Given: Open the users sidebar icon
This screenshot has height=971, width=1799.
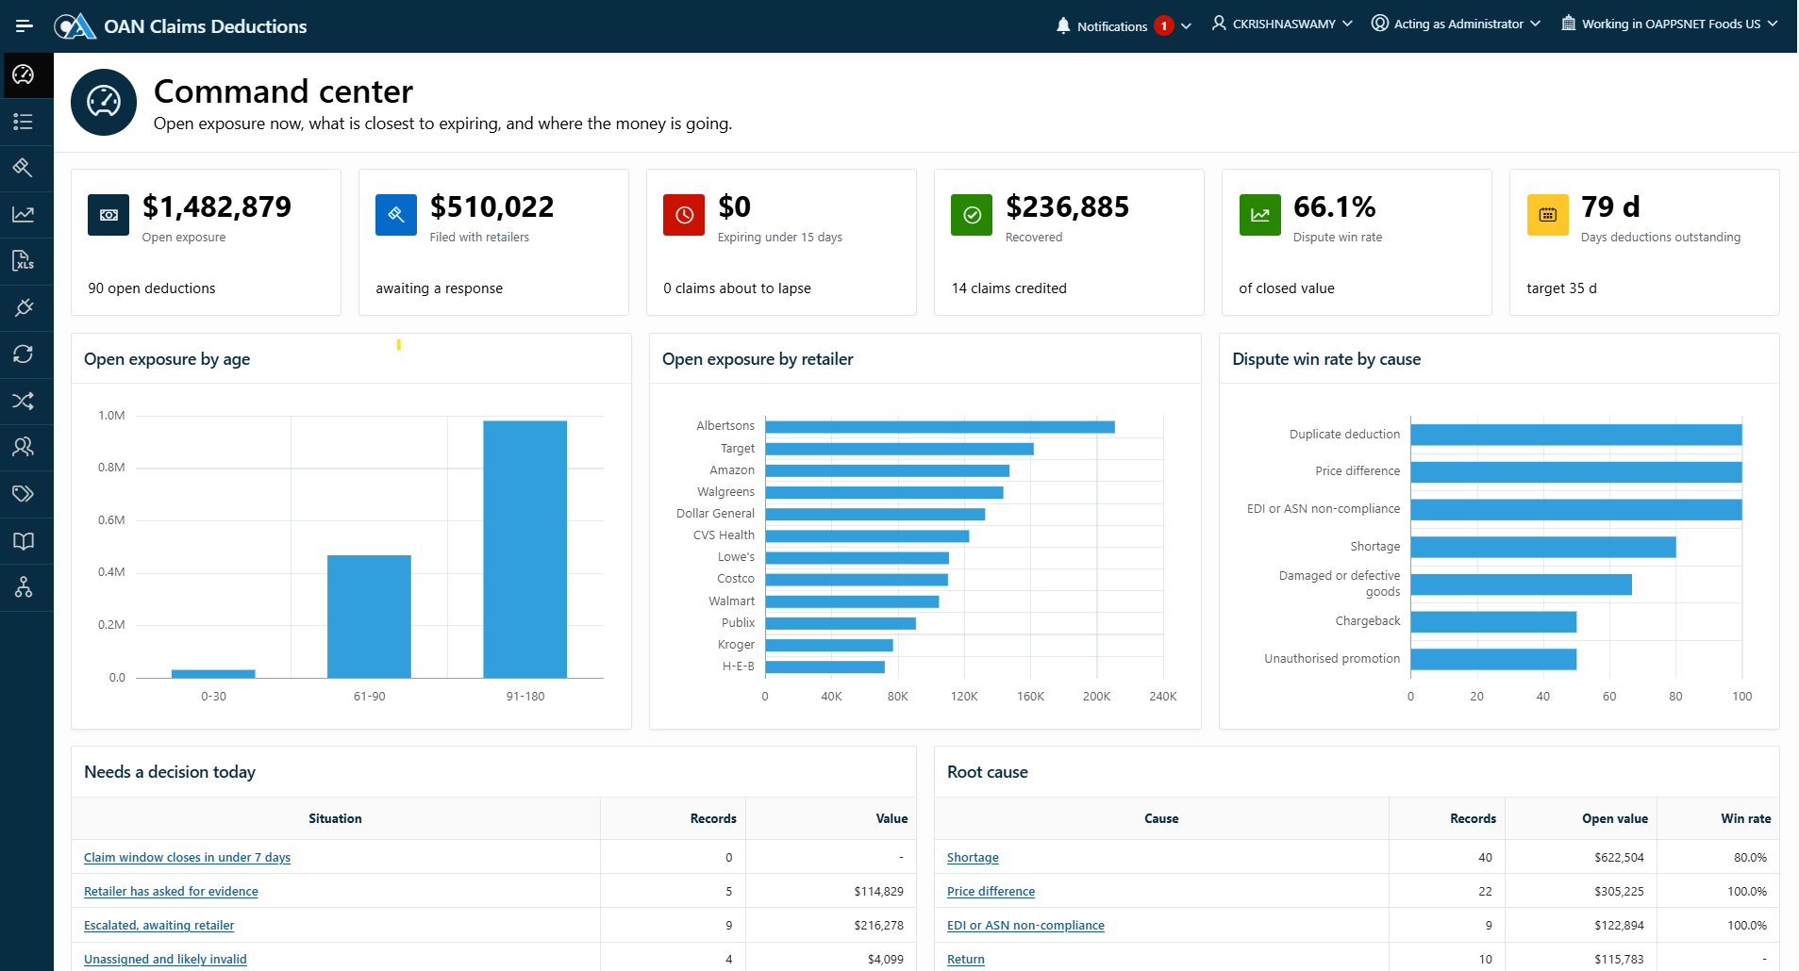Looking at the screenshot, I should [24, 447].
